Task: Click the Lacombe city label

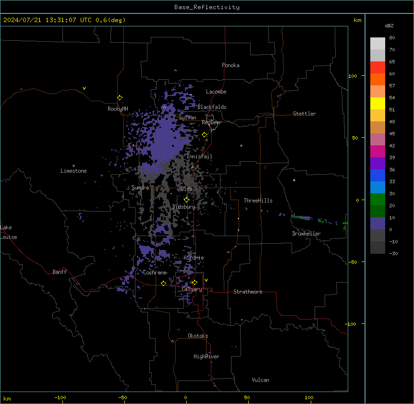Action: 216,92
